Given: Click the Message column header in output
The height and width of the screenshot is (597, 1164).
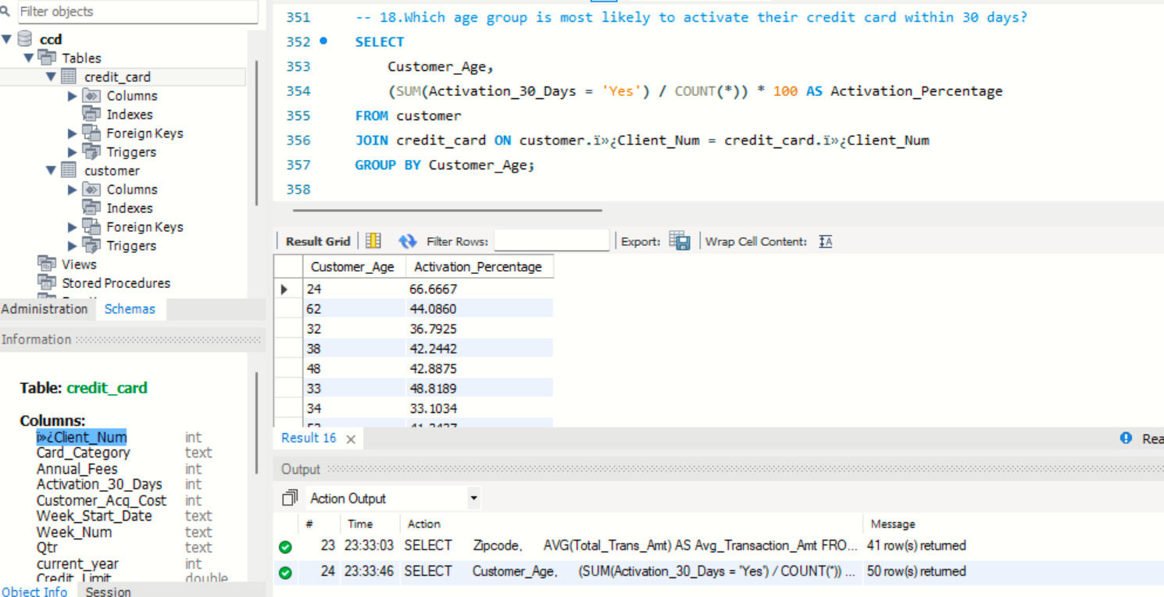Looking at the screenshot, I should pos(893,524).
